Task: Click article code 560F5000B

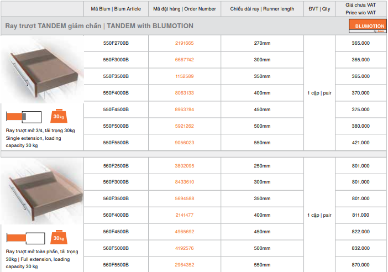Action: [x=116, y=248]
